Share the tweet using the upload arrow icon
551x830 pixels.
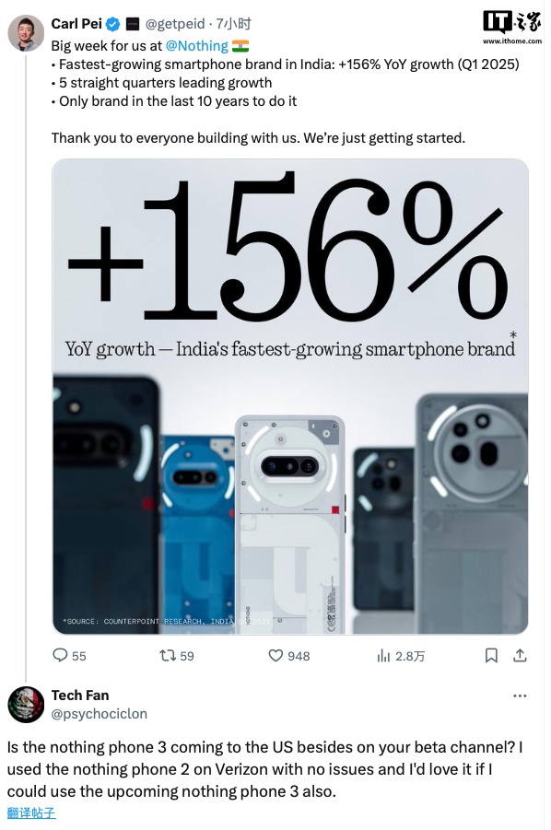520,656
